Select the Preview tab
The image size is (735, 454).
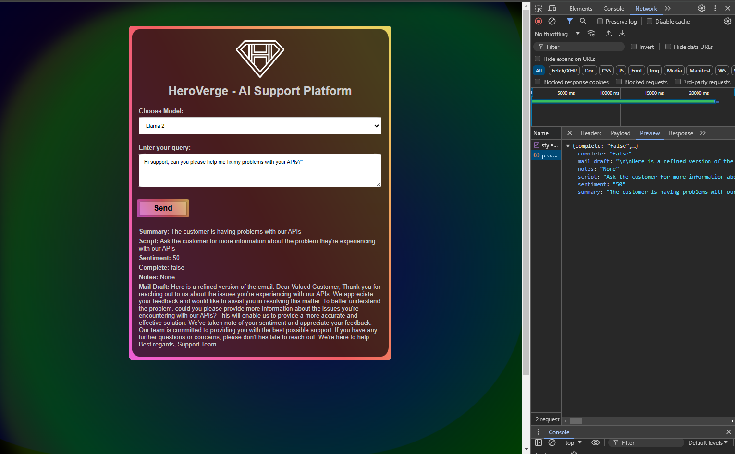point(650,133)
